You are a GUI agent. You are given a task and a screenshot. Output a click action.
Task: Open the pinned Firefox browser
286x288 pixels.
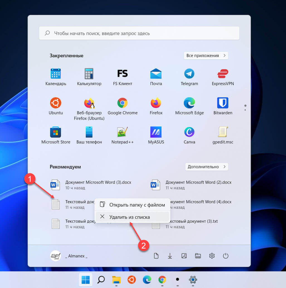pos(156,106)
